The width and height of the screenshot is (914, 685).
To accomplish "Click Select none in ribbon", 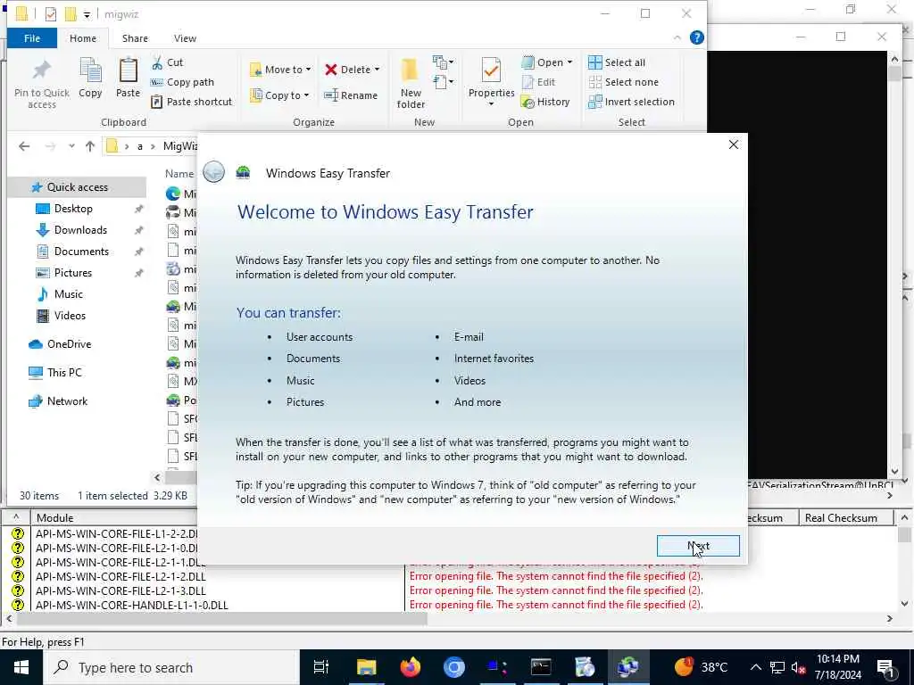I will pyautogui.click(x=623, y=82).
